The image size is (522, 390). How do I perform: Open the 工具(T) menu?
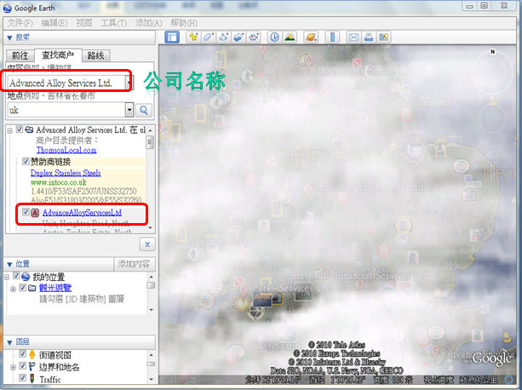tap(113, 23)
